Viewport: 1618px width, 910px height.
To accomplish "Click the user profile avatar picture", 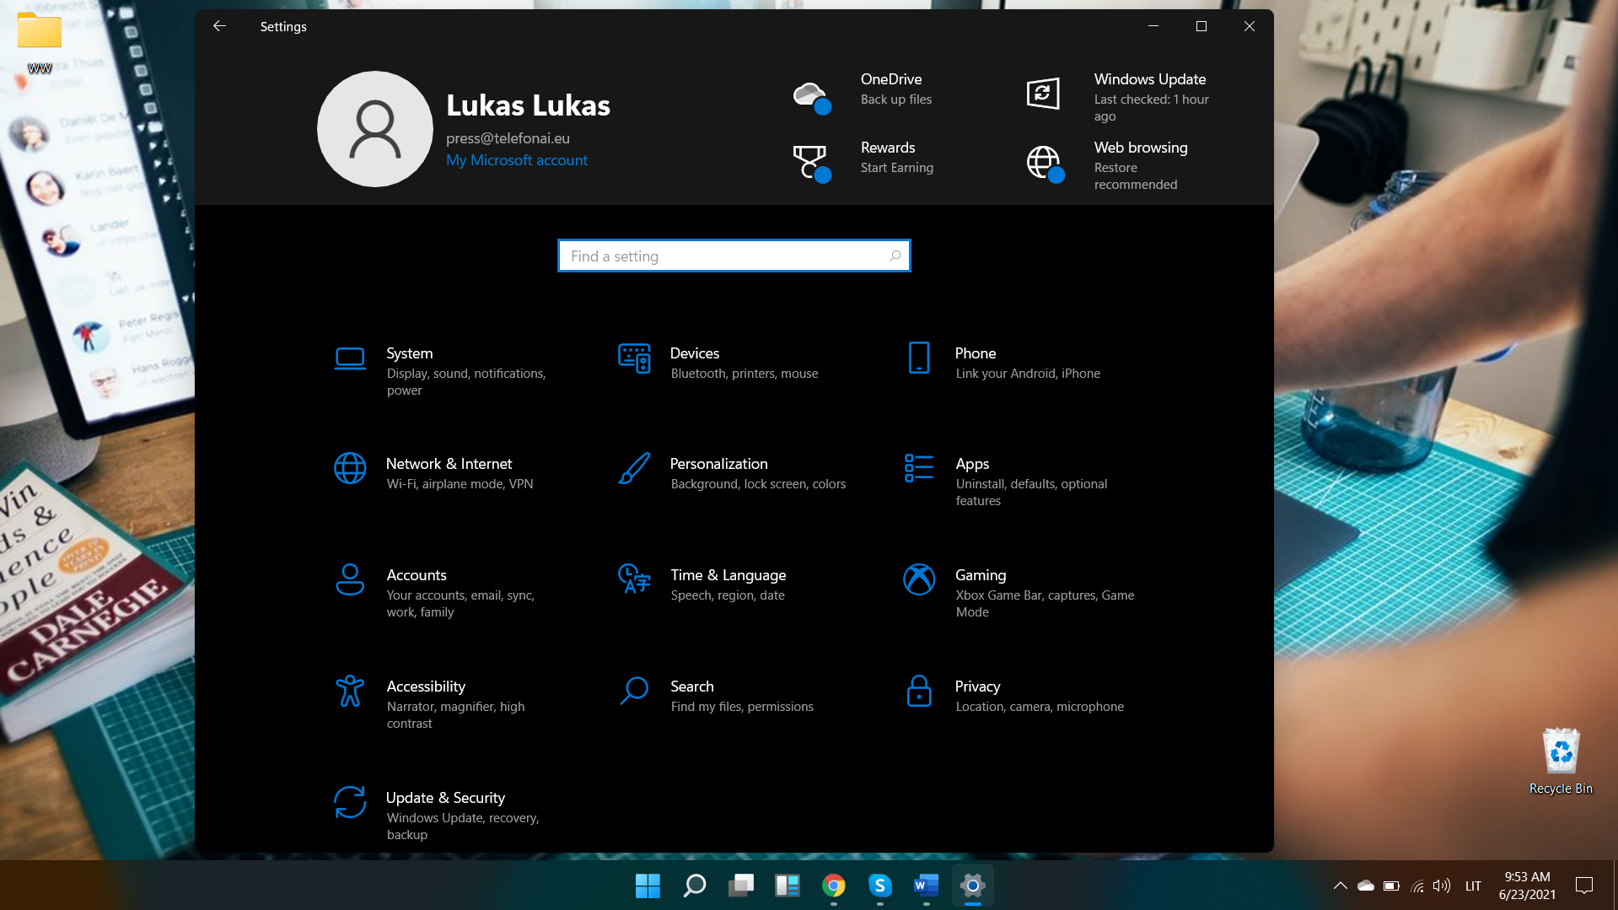I will 375,129.
